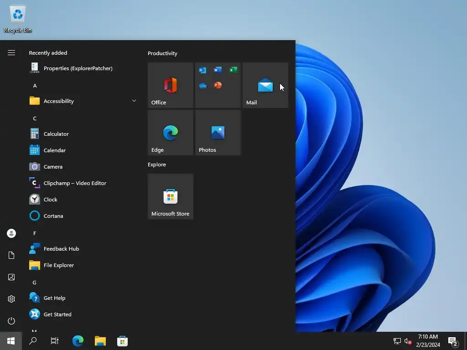Image resolution: width=467 pixels, height=350 pixels.
Task: Open Properties (ExplorerPatcher) from Recently added
Action: coord(83,68)
